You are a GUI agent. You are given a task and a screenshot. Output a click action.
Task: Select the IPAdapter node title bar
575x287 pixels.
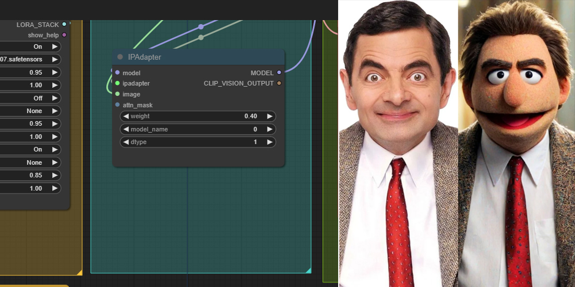point(198,57)
